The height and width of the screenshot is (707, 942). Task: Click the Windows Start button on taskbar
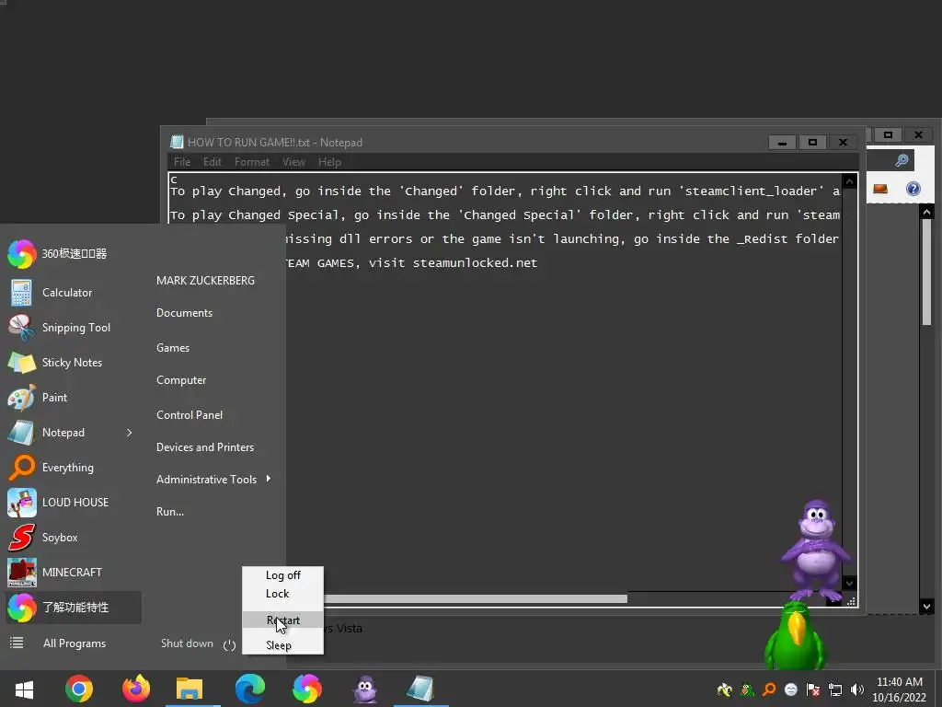click(x=24, y=689)
